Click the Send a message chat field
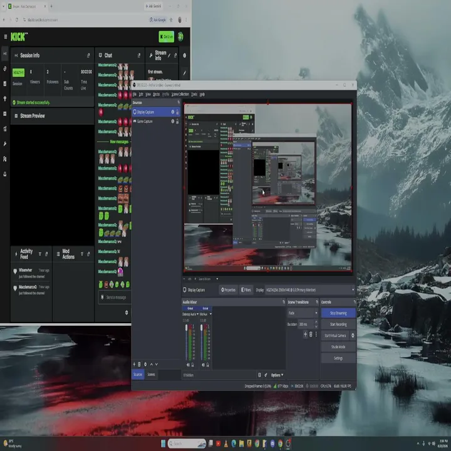451x451 pixels. [115, 297]
